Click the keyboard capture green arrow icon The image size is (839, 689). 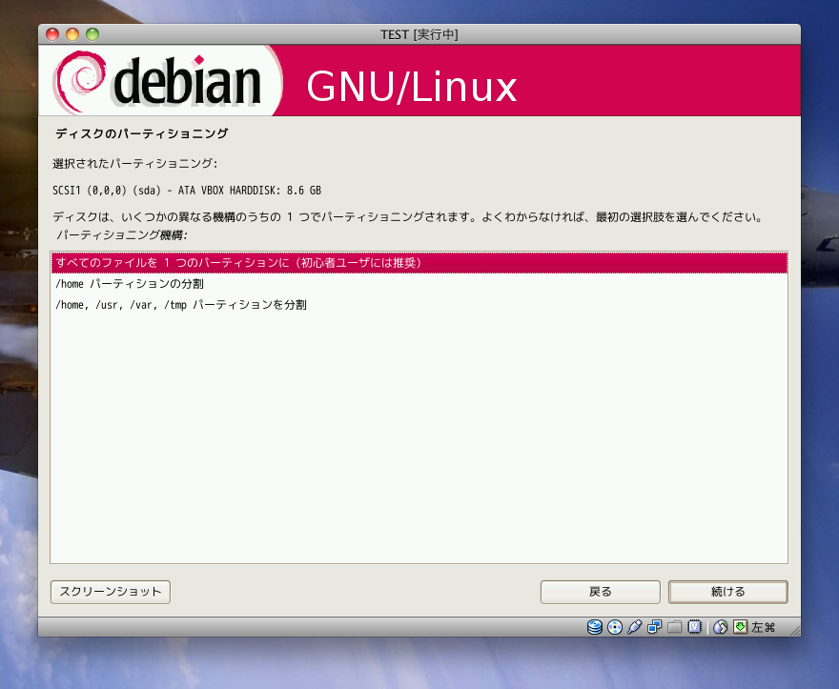click(x=740, y=627)
